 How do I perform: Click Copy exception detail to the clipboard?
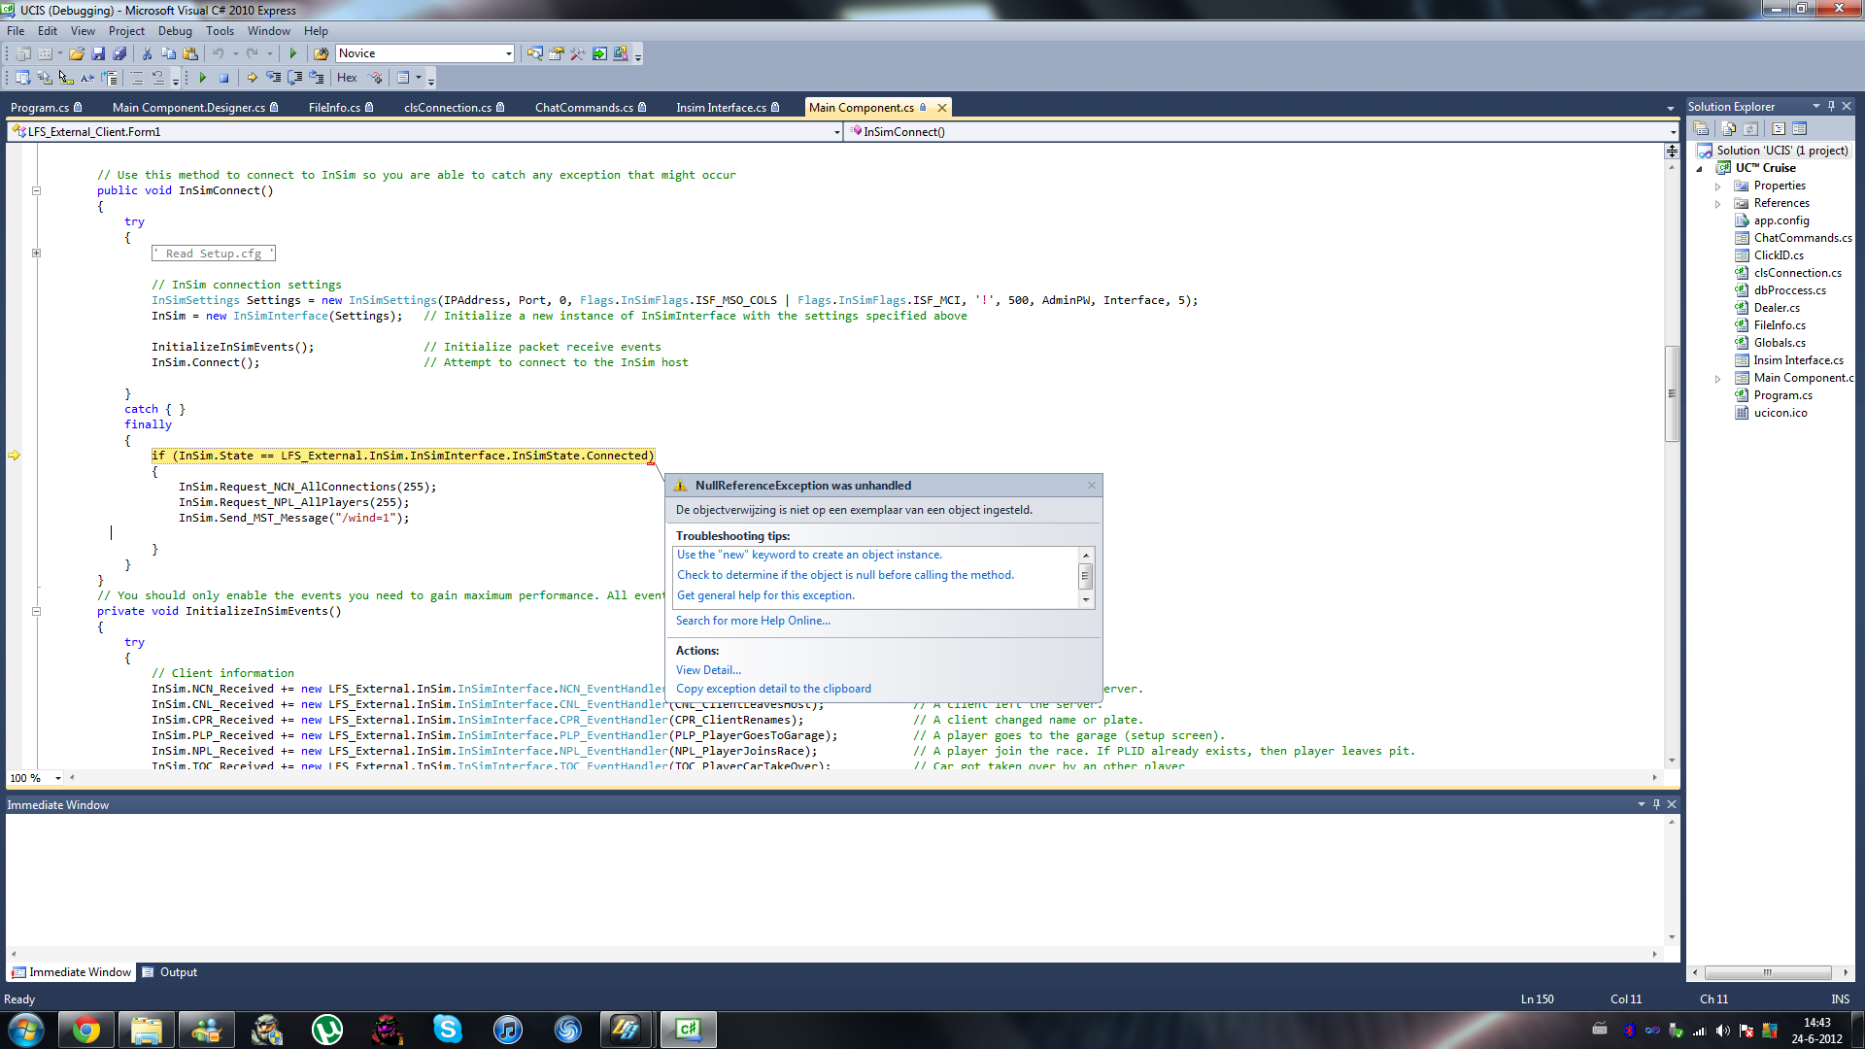pos(773,689)
